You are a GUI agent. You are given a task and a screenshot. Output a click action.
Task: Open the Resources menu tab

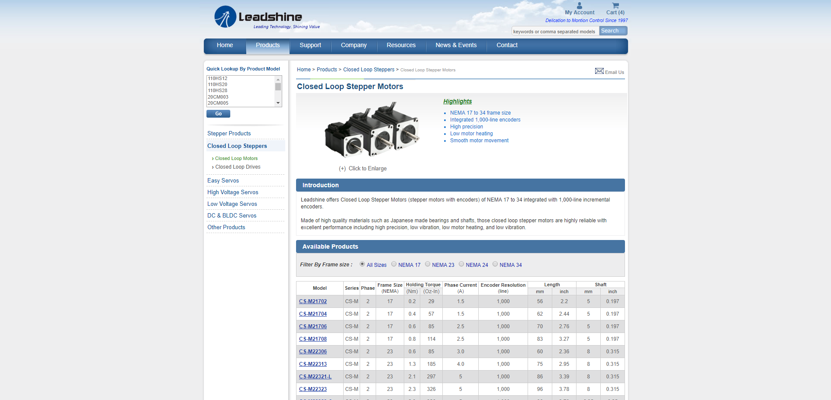click(401, 45)
